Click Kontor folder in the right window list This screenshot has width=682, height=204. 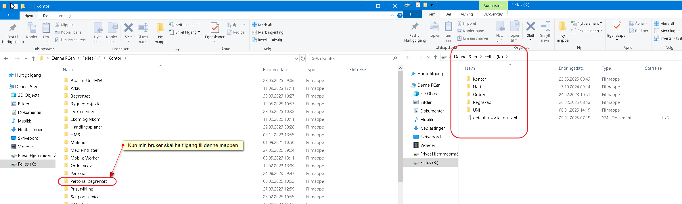tap(479, 79)
